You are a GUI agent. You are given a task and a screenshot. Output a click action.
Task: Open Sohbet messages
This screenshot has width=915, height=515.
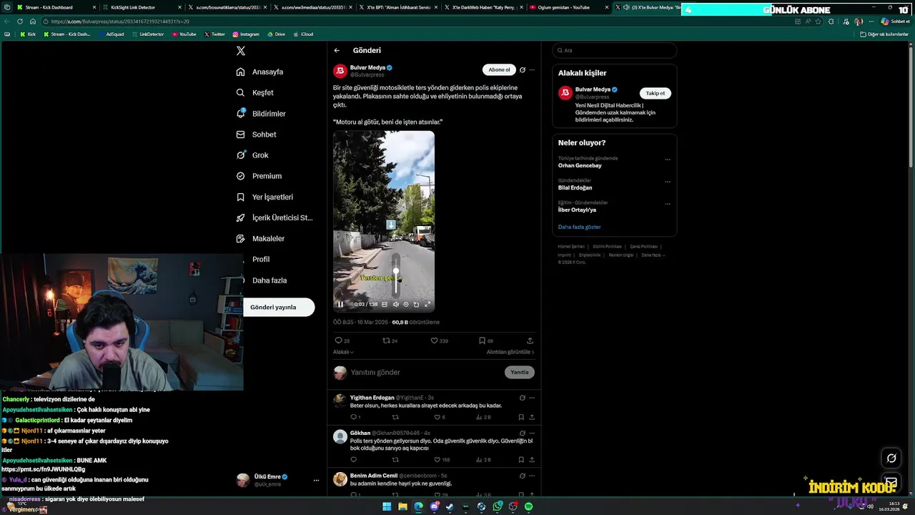click(257, 134)
